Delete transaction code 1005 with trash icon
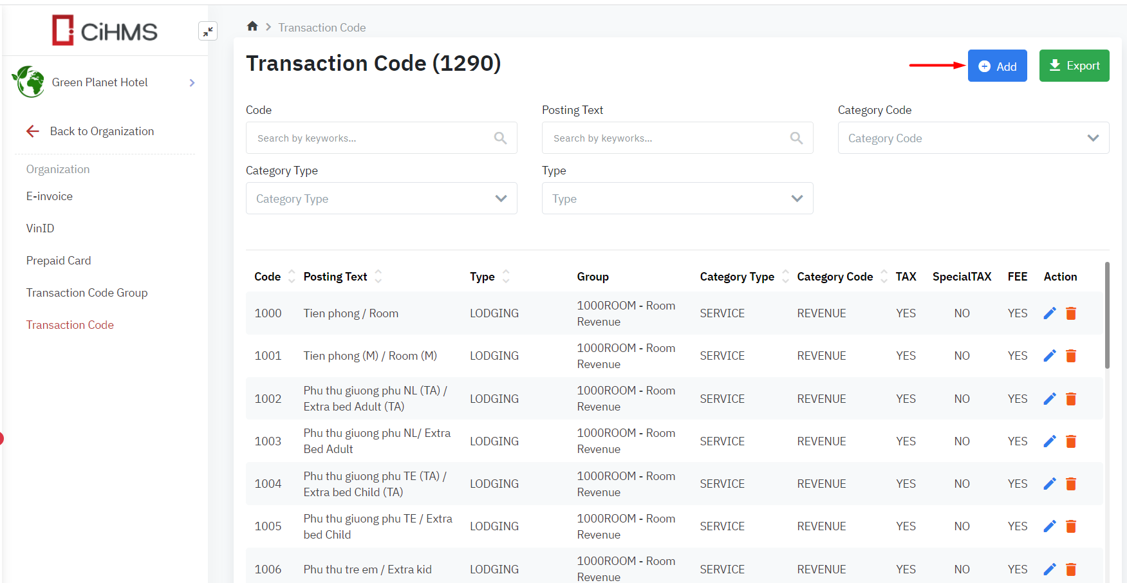 [1071, 526]
